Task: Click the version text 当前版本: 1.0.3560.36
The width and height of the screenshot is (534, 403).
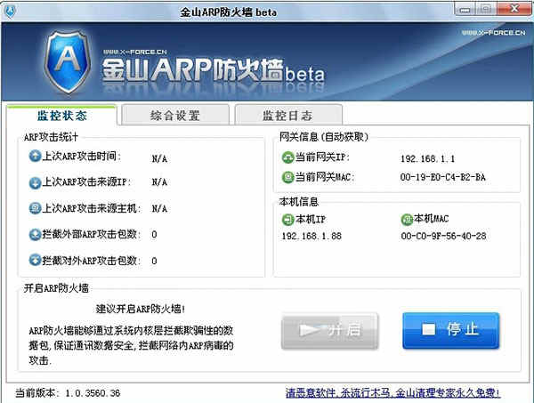Action: pos(68,393)
